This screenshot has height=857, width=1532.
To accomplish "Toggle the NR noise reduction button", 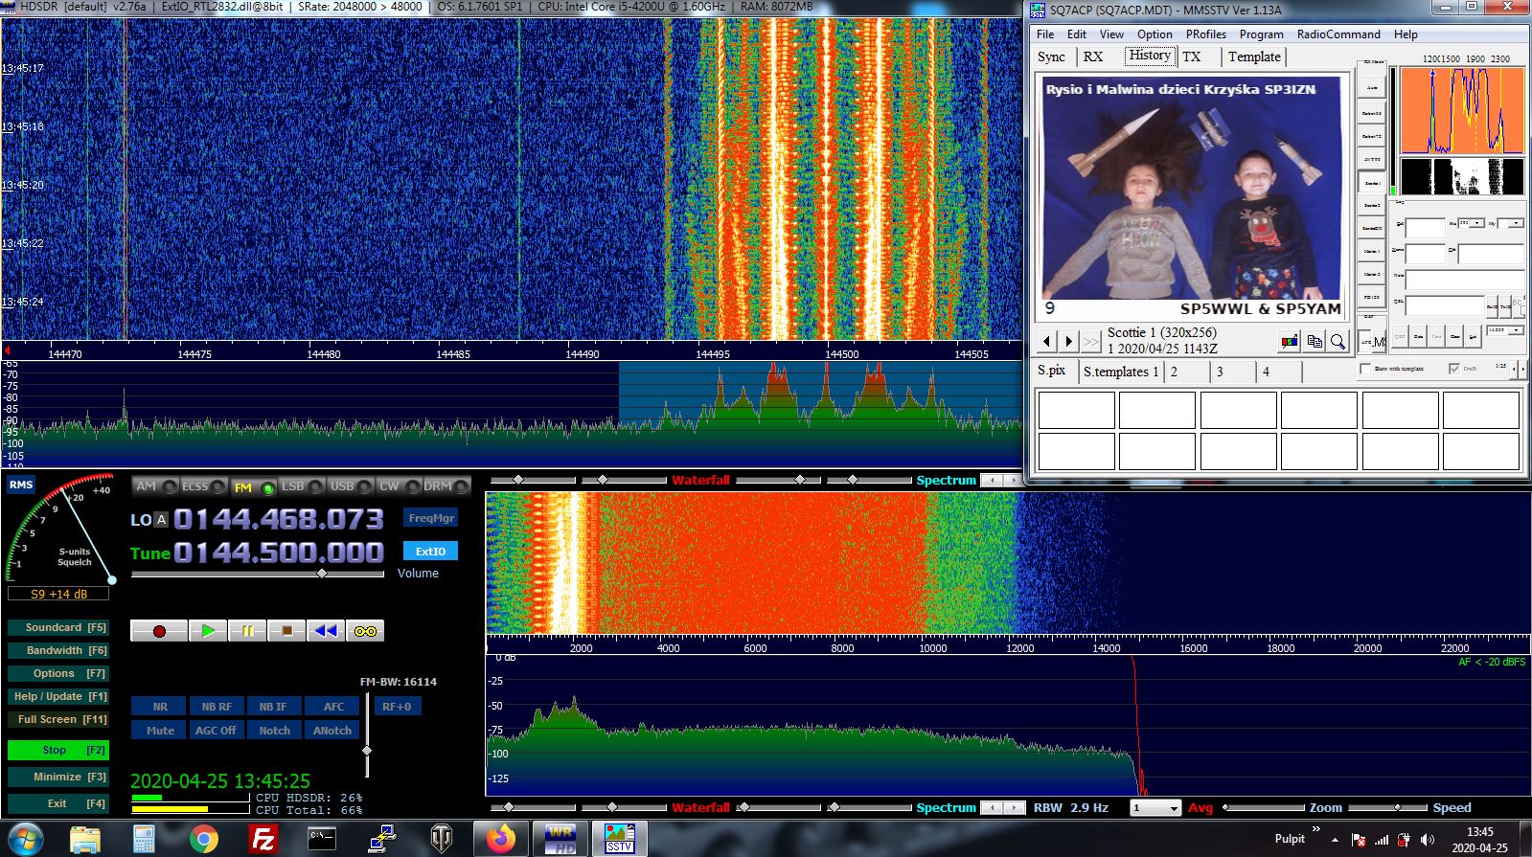I will (160, 707).
